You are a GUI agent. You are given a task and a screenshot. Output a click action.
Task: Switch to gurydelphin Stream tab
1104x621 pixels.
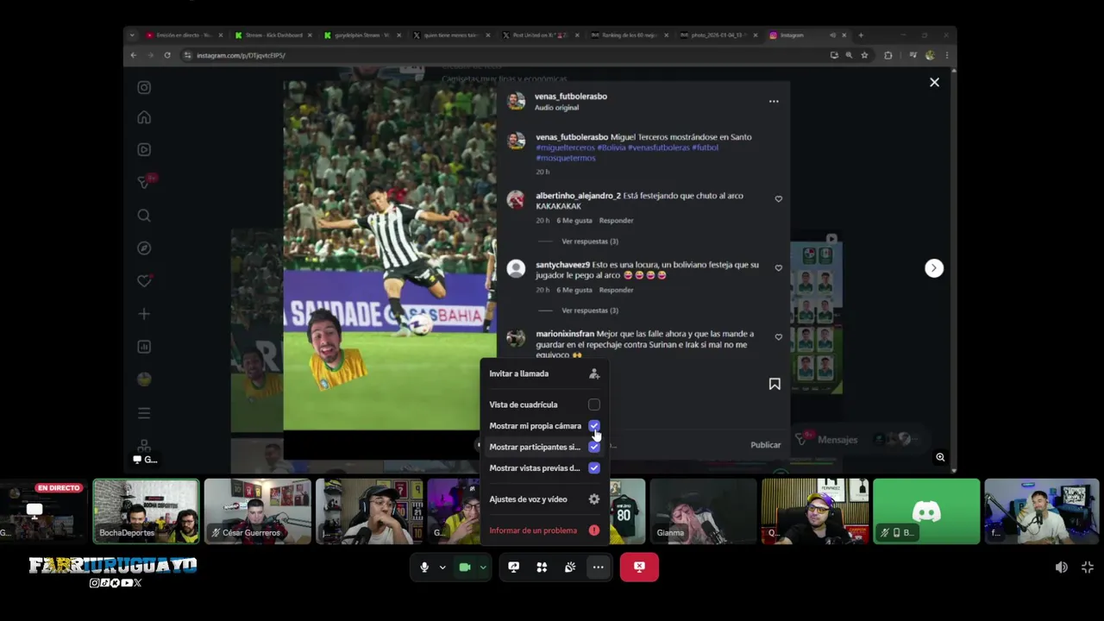coord(361,35)
